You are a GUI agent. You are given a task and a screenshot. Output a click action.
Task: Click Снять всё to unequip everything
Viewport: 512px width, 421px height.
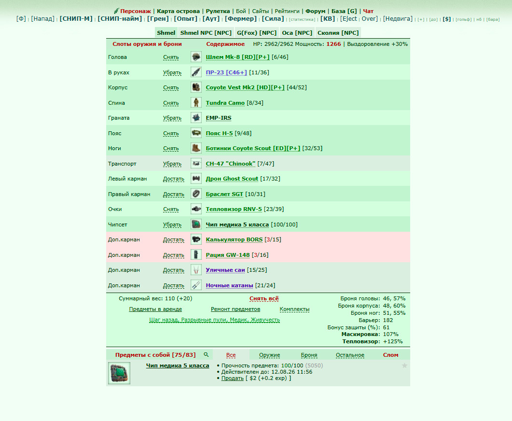(x=264, y=298)
